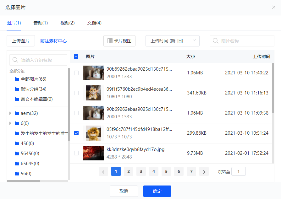
Task: Click the card view grid icon
Action: click(x=110, y=41)
